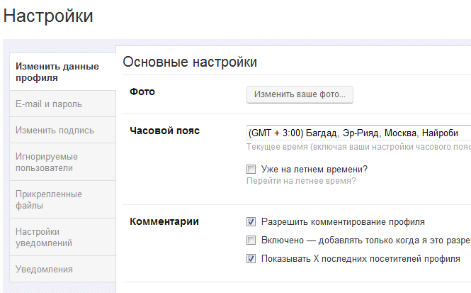Click the 'Часовой пояс' field label
The width and height of the screenshot is (471, 293).
[165, 131]
